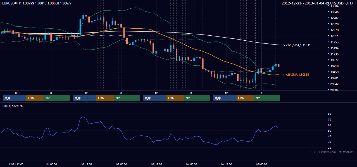Screen dimensions: 357x167
Task: Click the 1/3 00:00 date label
Action: (121, 164)
